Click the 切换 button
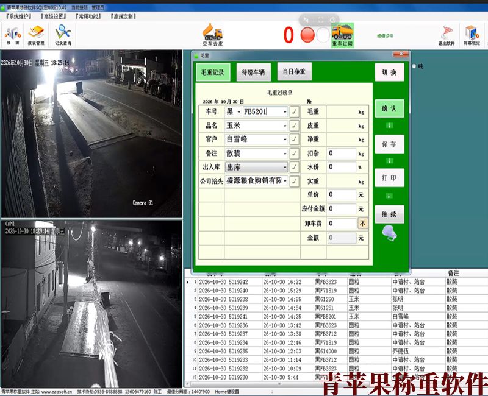 pyautogui.click(x=389, y=72)
